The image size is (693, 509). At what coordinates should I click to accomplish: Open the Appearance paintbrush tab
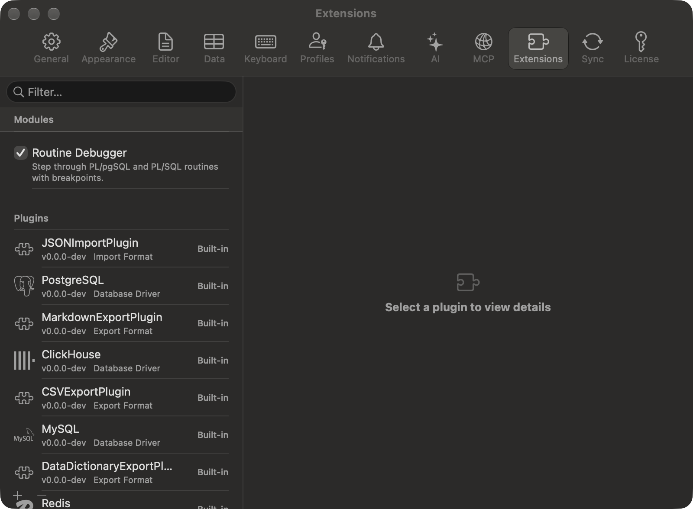(x=108, y=48)
